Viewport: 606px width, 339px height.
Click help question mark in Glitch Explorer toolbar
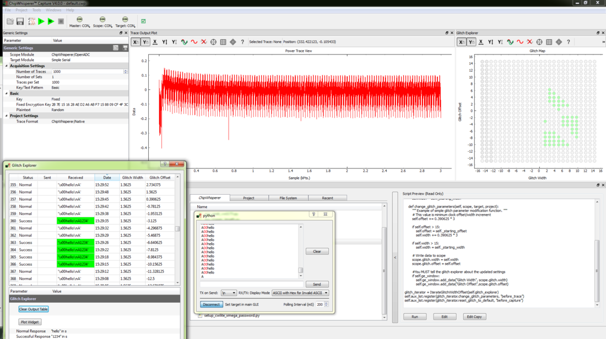tap(569, 42)
